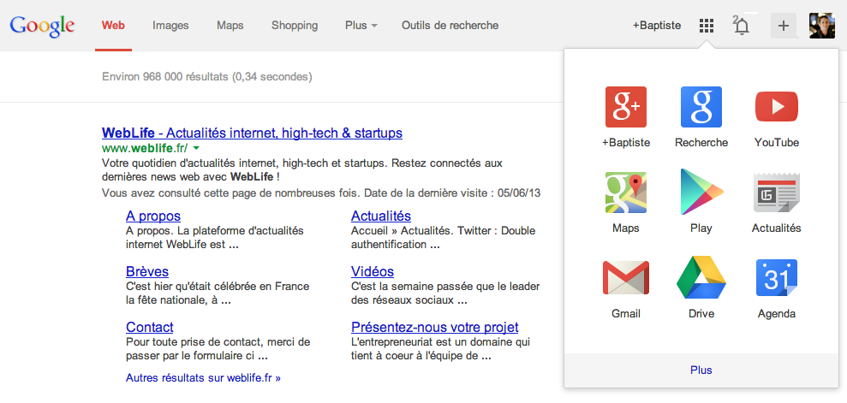Open the Google+ app icon

(625, 107)
